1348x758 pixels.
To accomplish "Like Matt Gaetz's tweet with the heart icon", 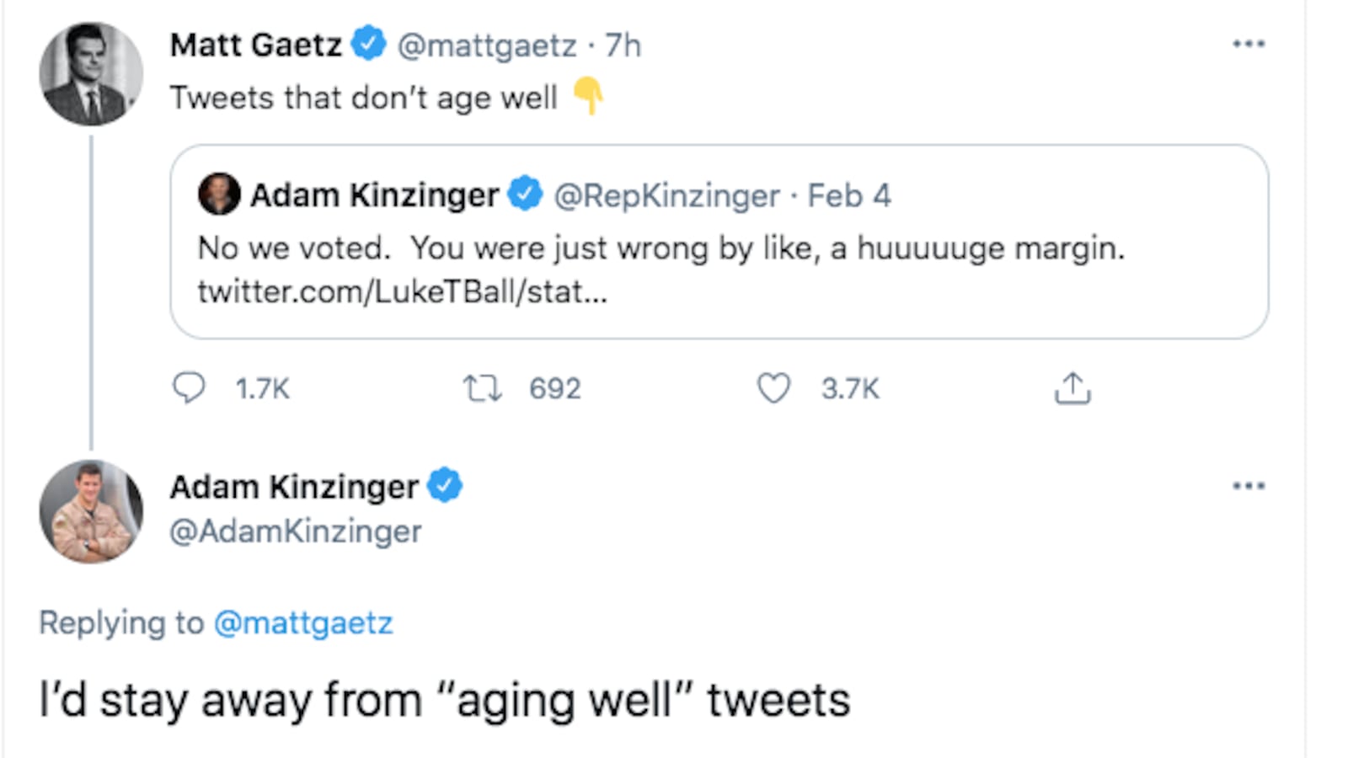I will (773, 388).
